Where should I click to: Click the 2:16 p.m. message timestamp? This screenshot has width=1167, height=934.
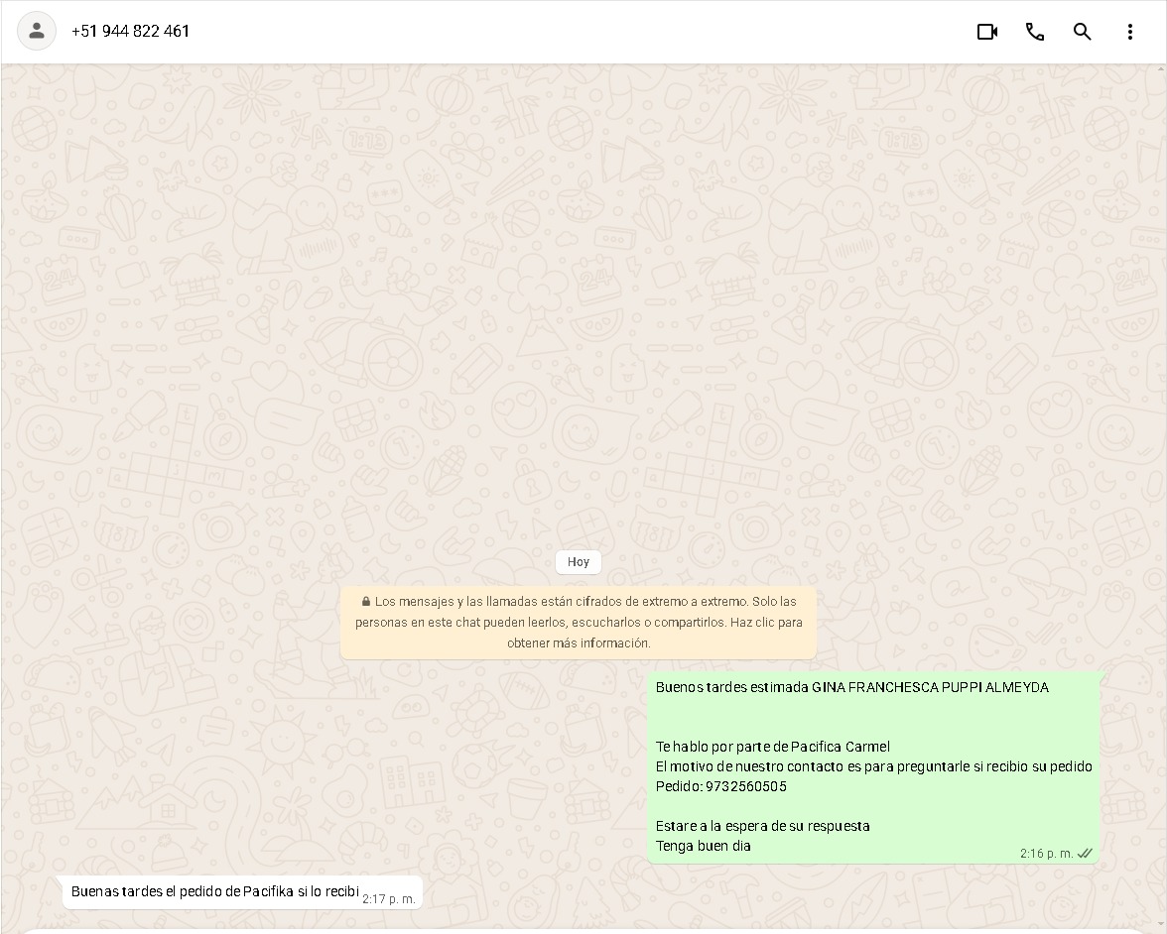point(1046,854)
